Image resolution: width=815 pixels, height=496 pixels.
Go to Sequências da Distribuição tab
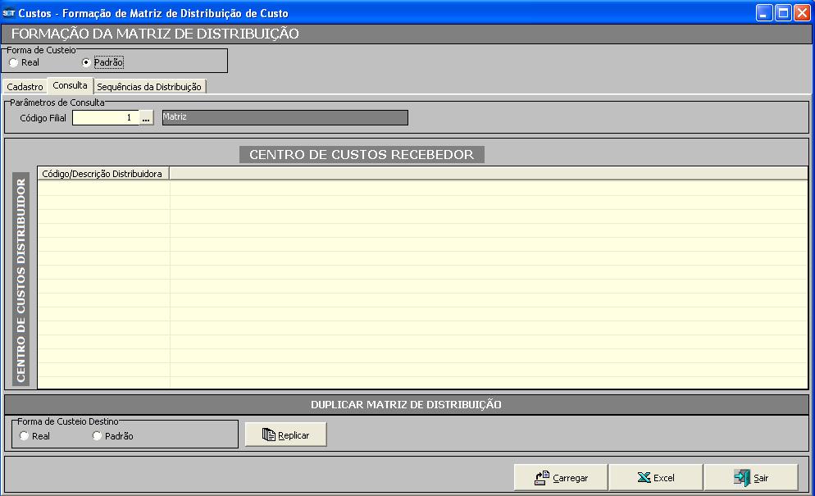tap(148, 87)
